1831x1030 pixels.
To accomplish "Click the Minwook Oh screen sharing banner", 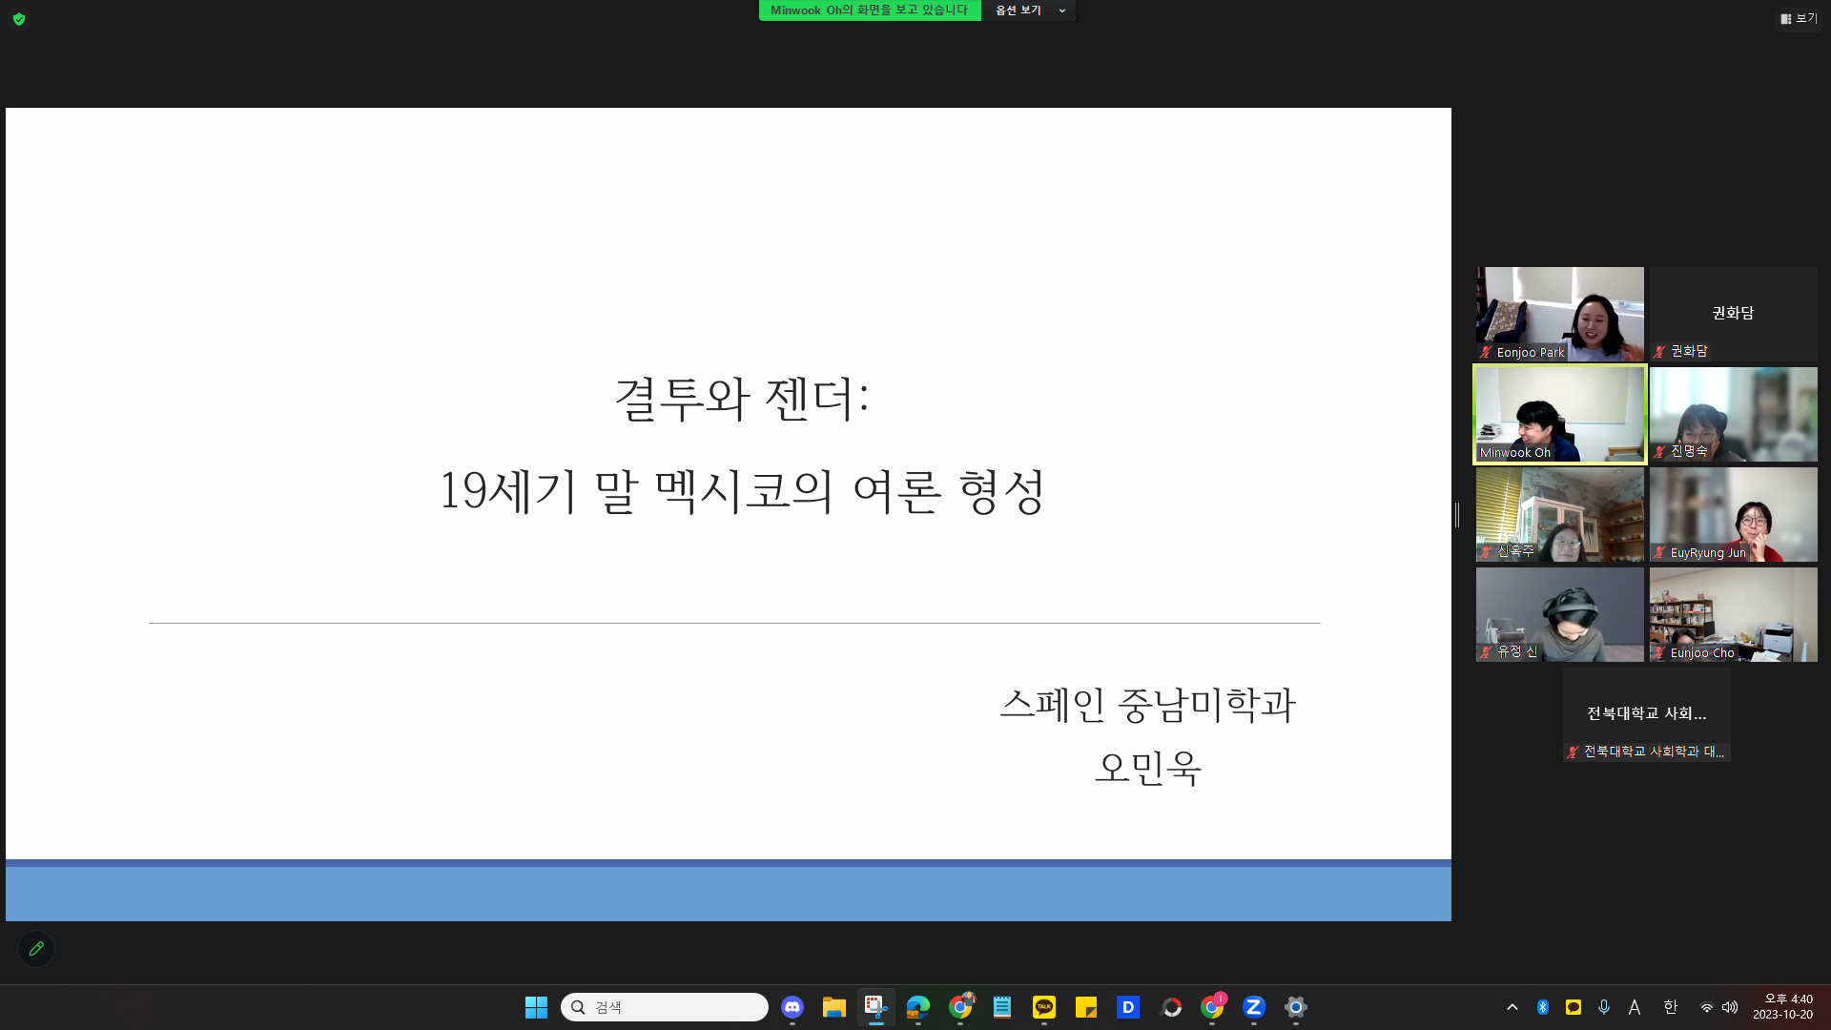I will 869,10.
